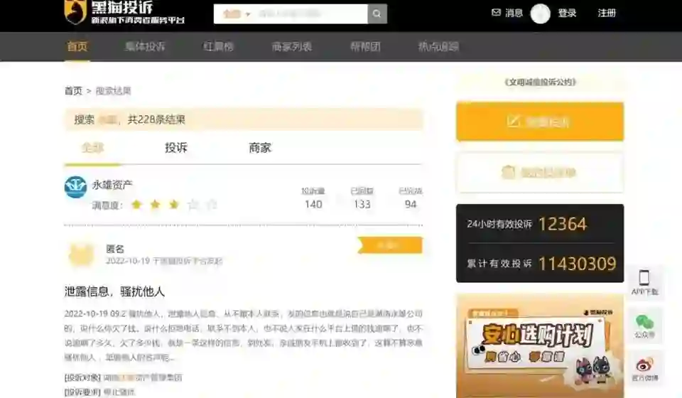Click the 2022-10-19 post date line
The width and height of the screenshot is (682, 398).
(x=164, y=261)
